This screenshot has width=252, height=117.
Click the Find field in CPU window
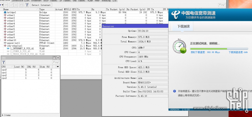(x=56, y=62)
